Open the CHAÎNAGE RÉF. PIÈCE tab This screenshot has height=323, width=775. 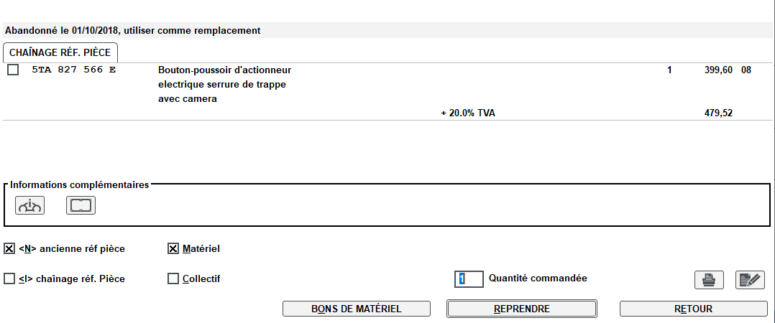coord(60,52)
